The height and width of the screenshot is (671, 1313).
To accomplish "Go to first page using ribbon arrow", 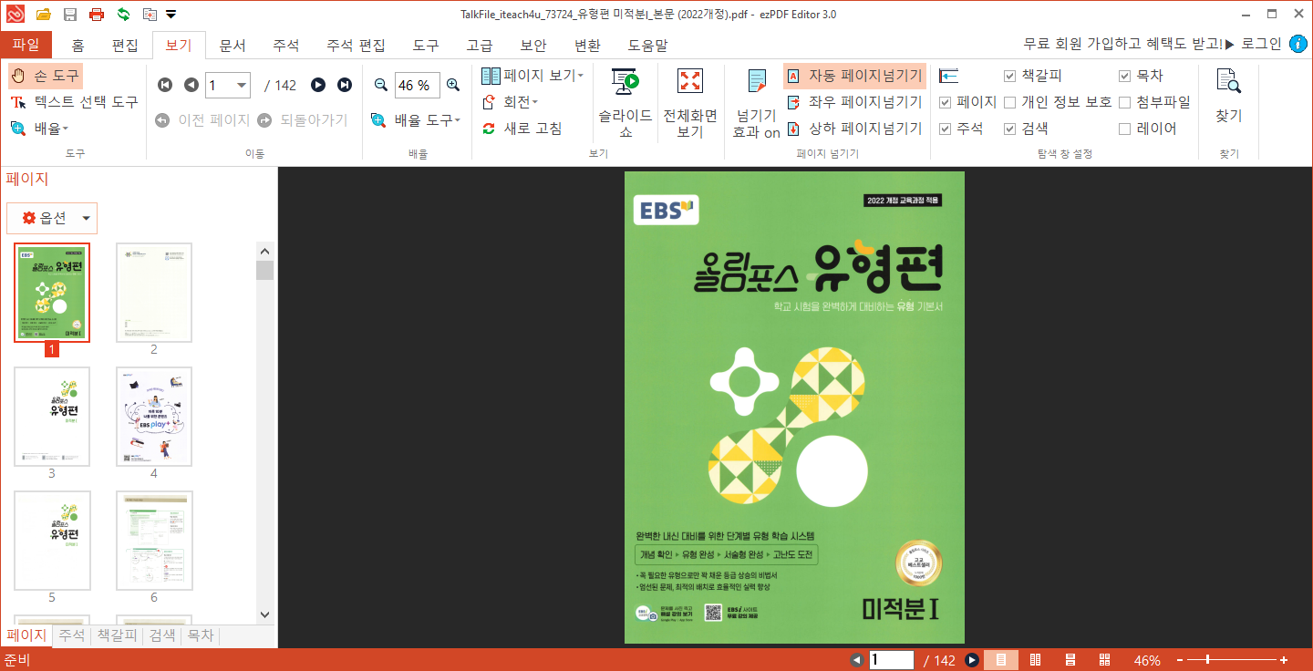I will 165,85.
